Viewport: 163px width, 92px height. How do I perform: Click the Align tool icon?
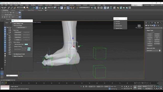pos(95,8)
